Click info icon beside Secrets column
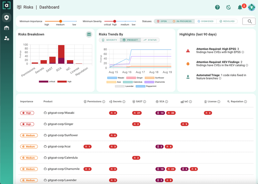Screen dimensions: 258x184 (x=124, y=102)
